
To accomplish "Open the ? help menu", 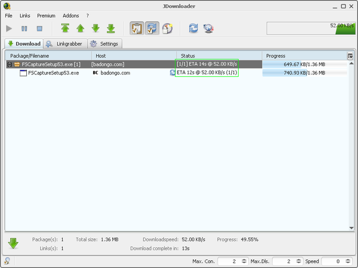I will pos(88,15).
